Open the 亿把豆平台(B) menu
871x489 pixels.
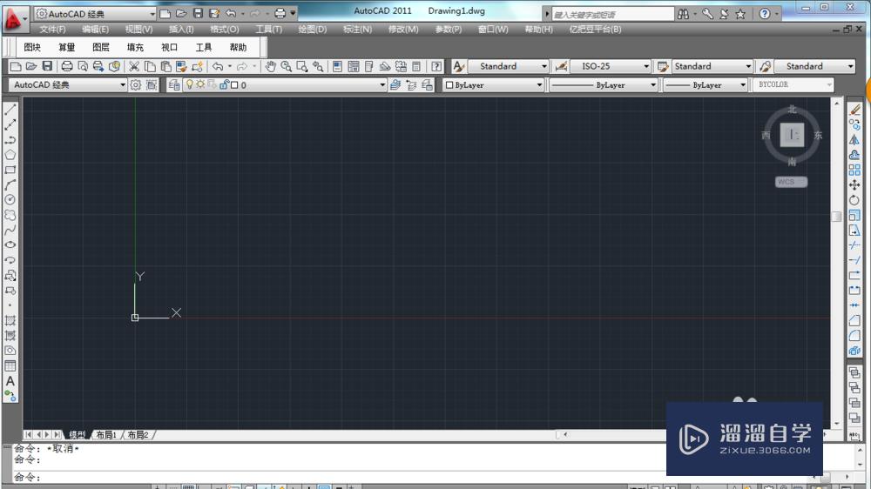tap(595, 30)
